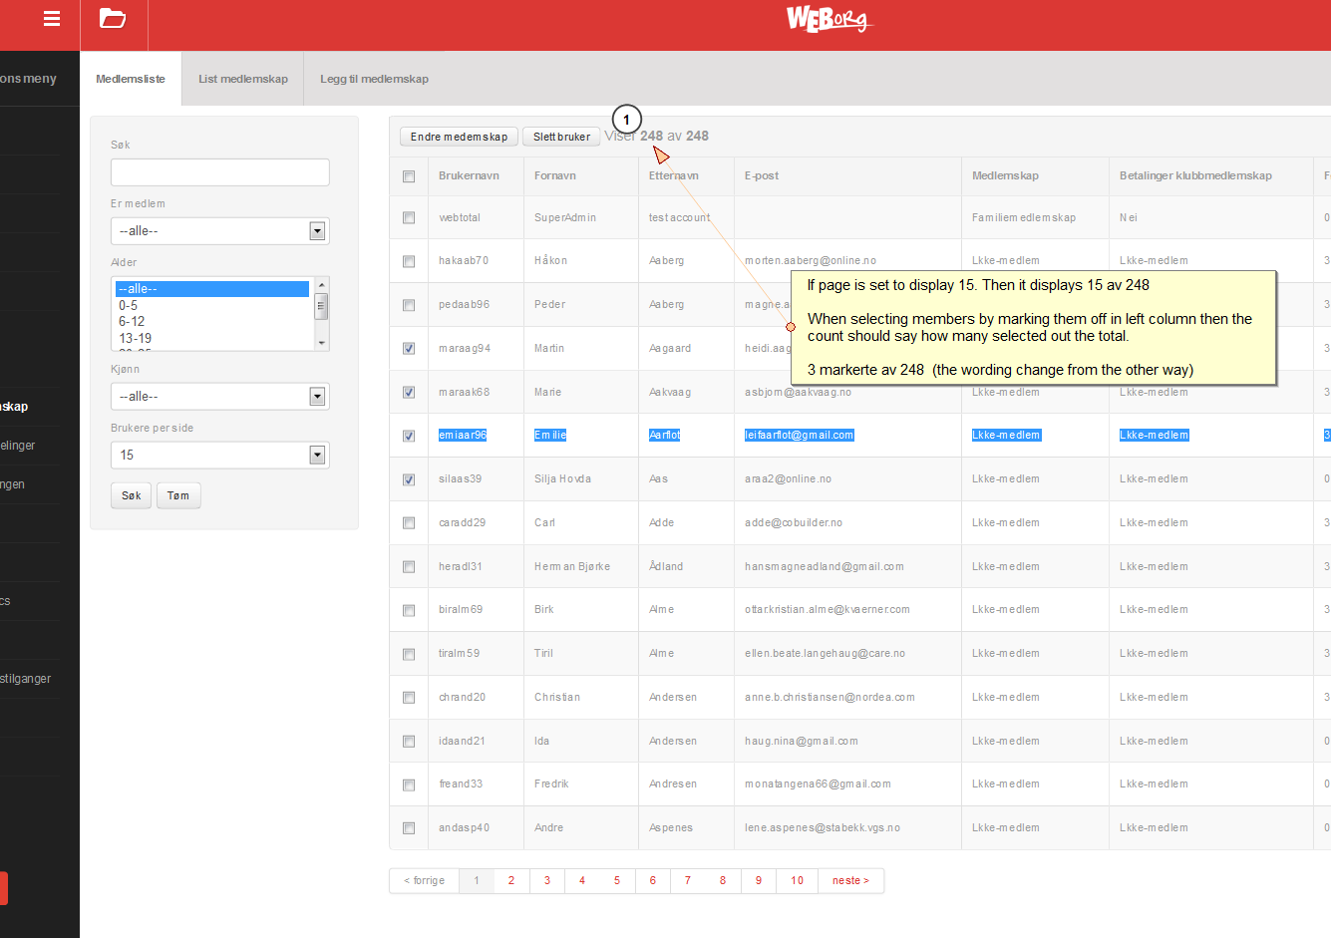Image resolution: width=1331 pixels, height=938 pixels.
Task: Go to page 10 of the member list
Action: click(x=798, y=881)
